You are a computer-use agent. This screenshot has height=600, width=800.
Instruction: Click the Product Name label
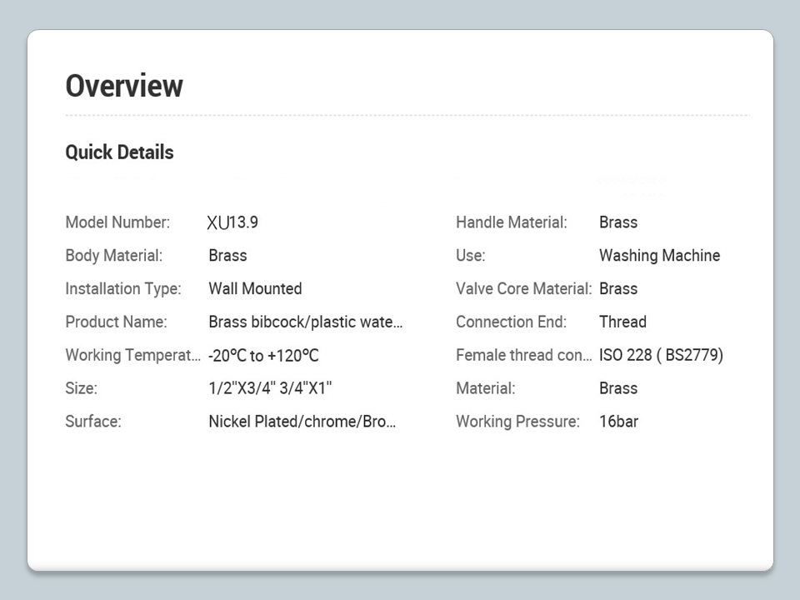coord(116,322)
